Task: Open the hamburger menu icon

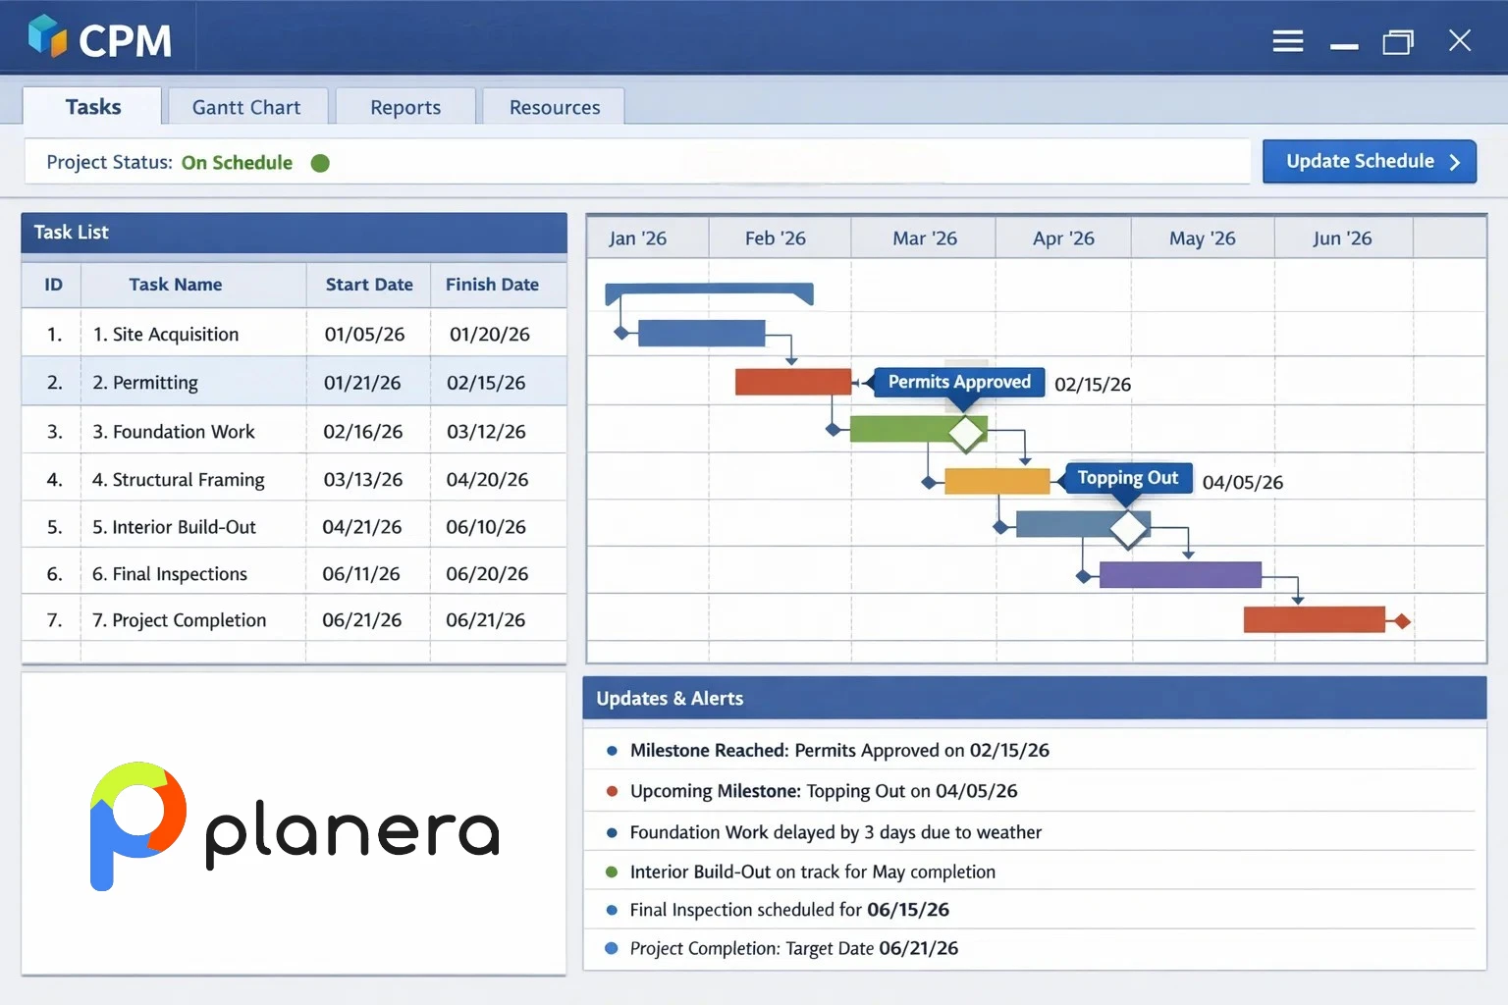Action: coord(1287,41)
